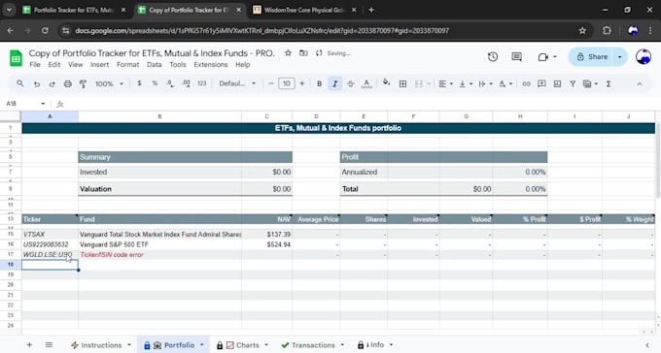
Task: Open WisdomTree Core Physical Gold browser tab
Action: coord(303,10)
